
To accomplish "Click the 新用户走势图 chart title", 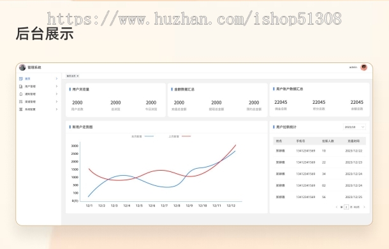I will pyautogui.click(x=82, y=127).
